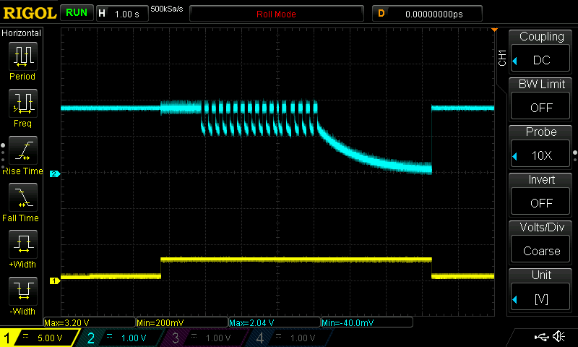Select the inactive channel 4 tab
Image resolution: width=578 pixels, height=347 pixels.
click(290, 338)
